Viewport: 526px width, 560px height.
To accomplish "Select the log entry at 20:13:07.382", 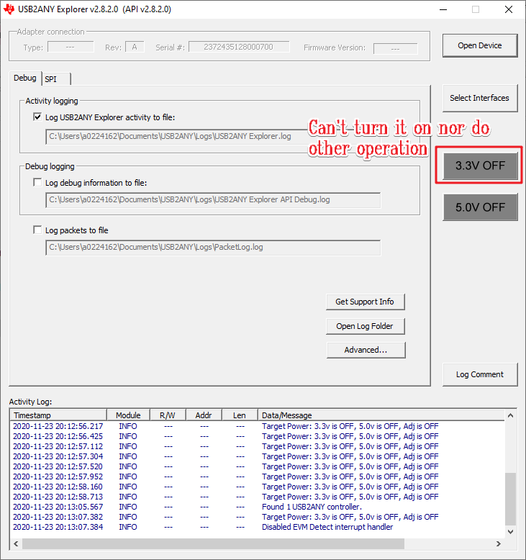I will coord(258,517).
